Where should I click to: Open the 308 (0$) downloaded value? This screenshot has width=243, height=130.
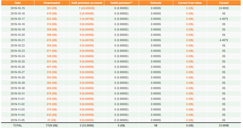click(x=52, y=29)
